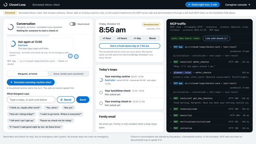Click the MCP badge beside initialize row
256x144 pixels.
pos(176,128)
